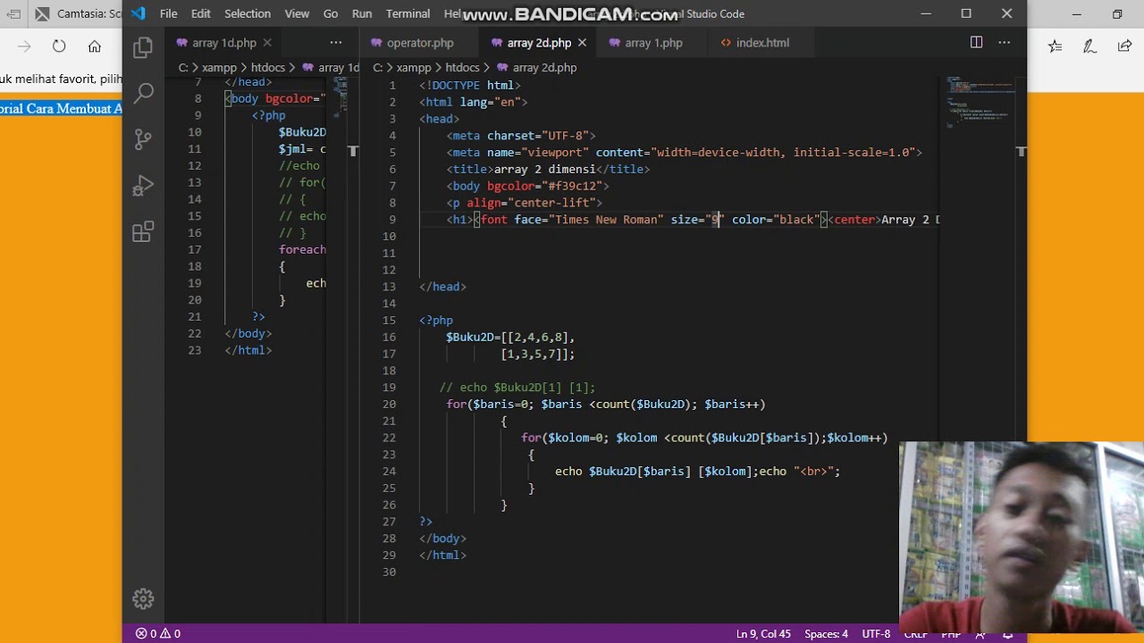Click the title text array 2 dimensi
The width and height of the screenshot is (1144, 643).
click(x=544, y=170)
